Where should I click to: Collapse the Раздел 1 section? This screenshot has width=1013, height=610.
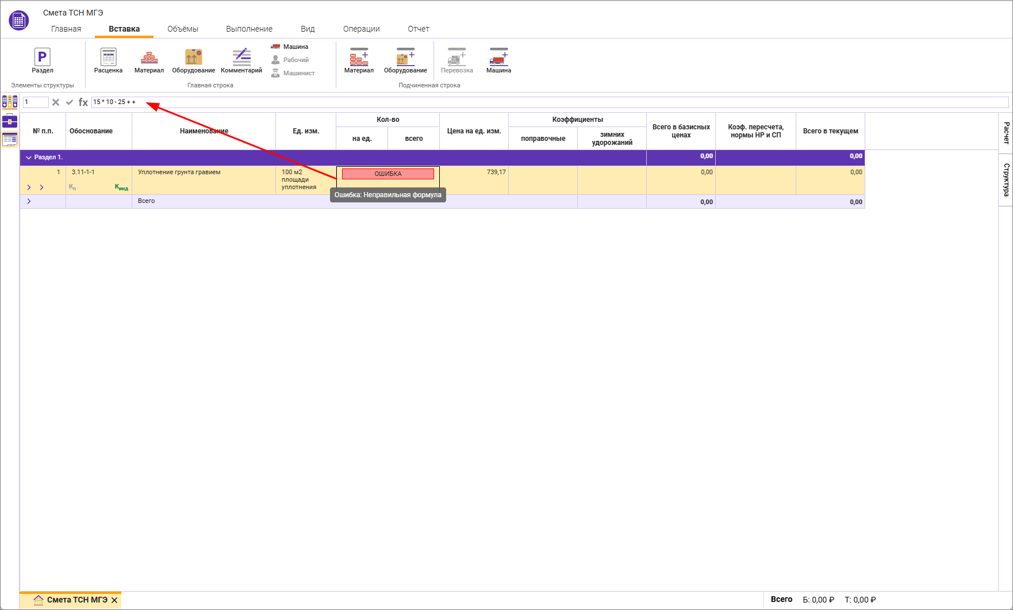pyautogui.click(x=29, y=158)
